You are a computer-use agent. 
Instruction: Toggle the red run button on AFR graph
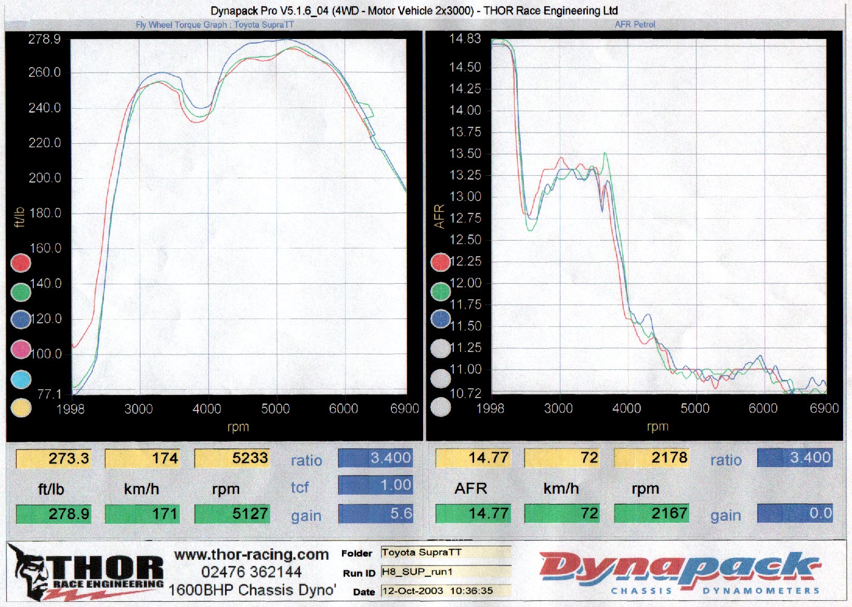click(441, 262)
